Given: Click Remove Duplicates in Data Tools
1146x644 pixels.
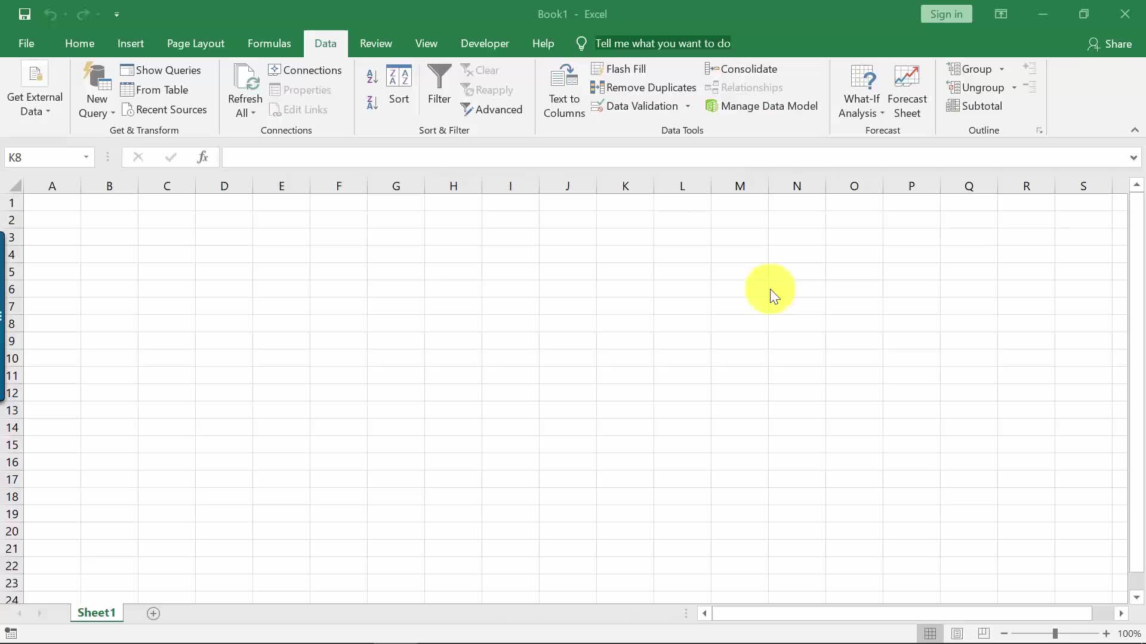Looking at the screenshot, I should click(643, 88).
